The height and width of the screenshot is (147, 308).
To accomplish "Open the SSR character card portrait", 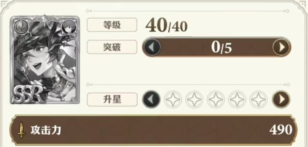I will click(45, 60).
